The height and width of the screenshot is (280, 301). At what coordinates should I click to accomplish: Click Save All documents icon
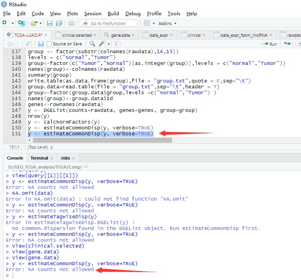pyautogui.click(x=59, y=23)
